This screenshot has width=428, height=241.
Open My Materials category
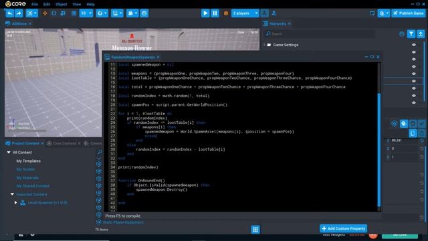click(27, 178)
